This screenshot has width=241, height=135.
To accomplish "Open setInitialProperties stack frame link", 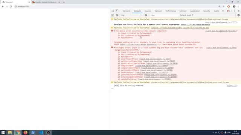I will coord(159,61).
